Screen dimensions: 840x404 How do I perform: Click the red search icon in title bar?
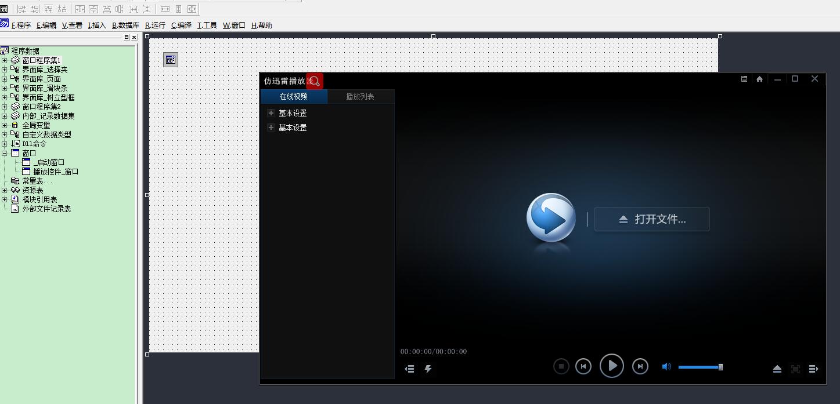tap(315, 81)
